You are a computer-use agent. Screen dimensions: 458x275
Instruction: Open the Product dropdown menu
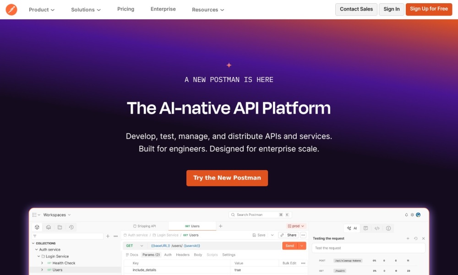tap(42, 10)
